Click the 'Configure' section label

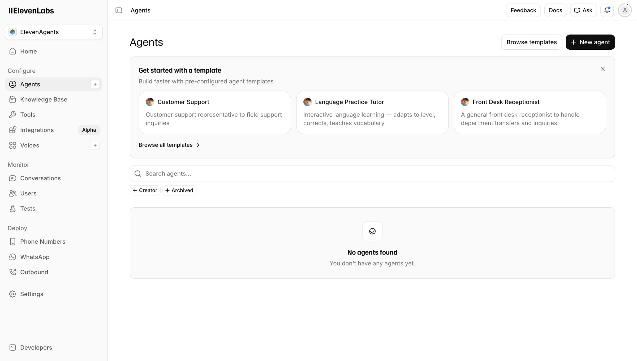coord(21,71)
